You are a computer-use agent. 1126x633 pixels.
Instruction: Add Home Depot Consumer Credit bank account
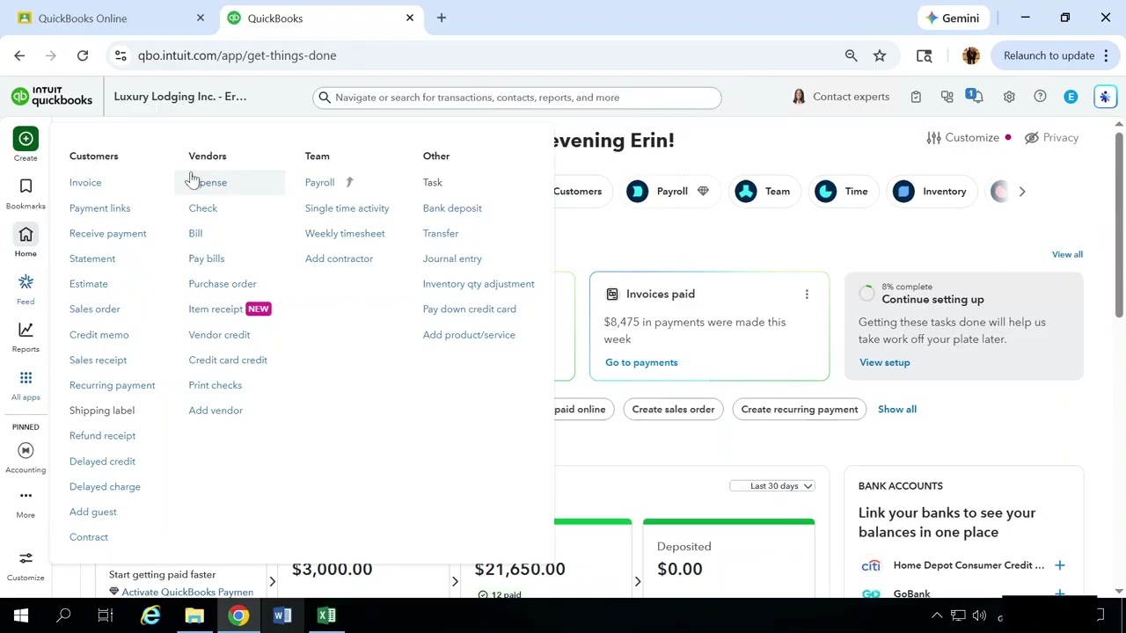point(1059,565)
